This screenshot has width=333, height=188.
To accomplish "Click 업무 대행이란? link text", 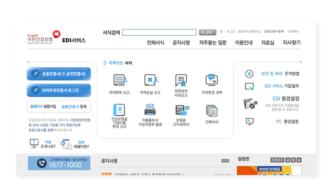I will click(81, 144).
